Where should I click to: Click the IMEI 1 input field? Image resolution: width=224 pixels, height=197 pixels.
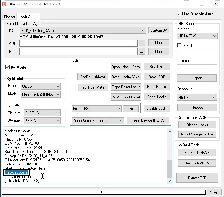197,52
